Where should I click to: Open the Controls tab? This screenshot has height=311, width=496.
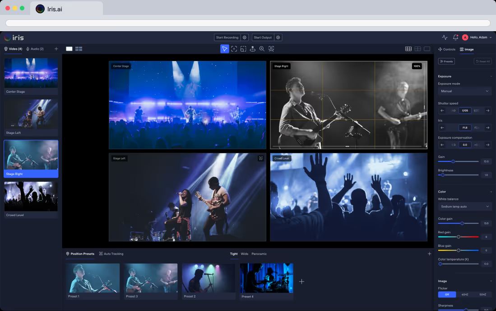coord(447,49)
